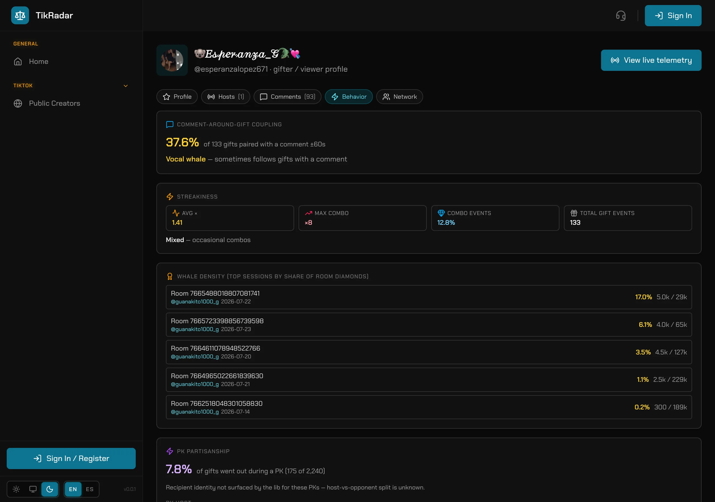This screenshot has width=715, height=502.
Task: Click View live telemetry button
Action: coord(651,60)
